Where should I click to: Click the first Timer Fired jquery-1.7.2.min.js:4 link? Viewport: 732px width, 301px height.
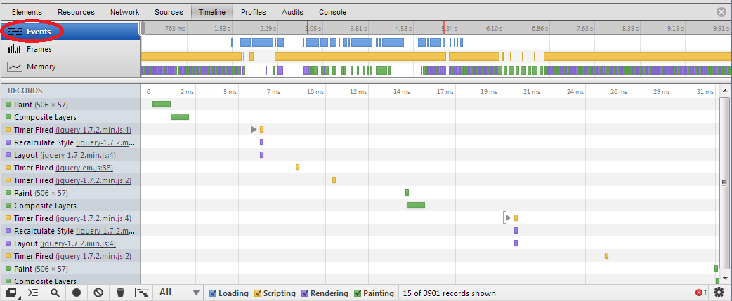pyautogui.click(x=93, y=130)
